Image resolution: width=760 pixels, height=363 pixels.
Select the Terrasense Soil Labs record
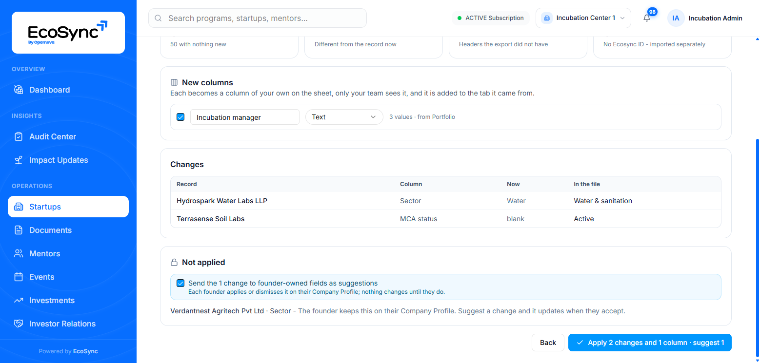[x=446, y=219]
